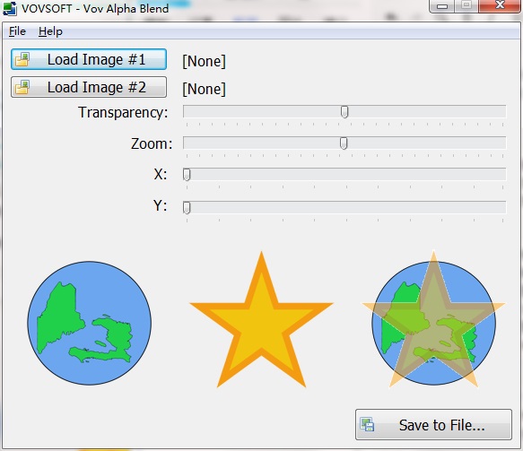523x451 pixels.
Task: Open the Help menu
Action: (50, 31)
